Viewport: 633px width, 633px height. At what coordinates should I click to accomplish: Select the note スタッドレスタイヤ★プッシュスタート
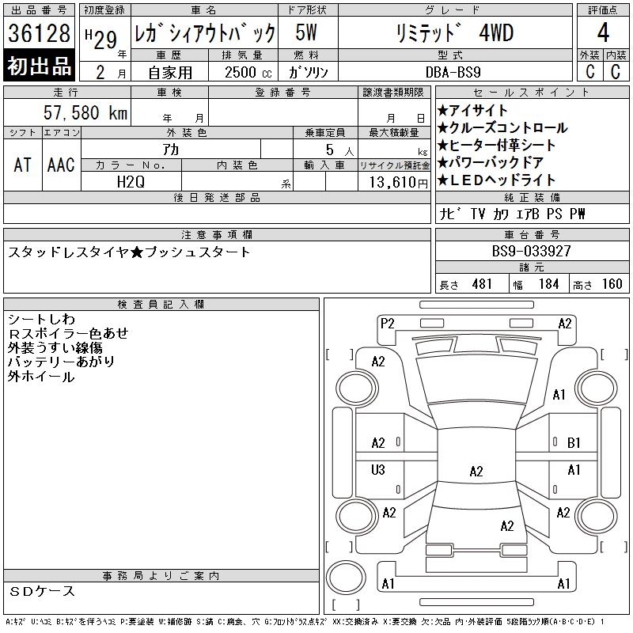(x=129, y=252)
